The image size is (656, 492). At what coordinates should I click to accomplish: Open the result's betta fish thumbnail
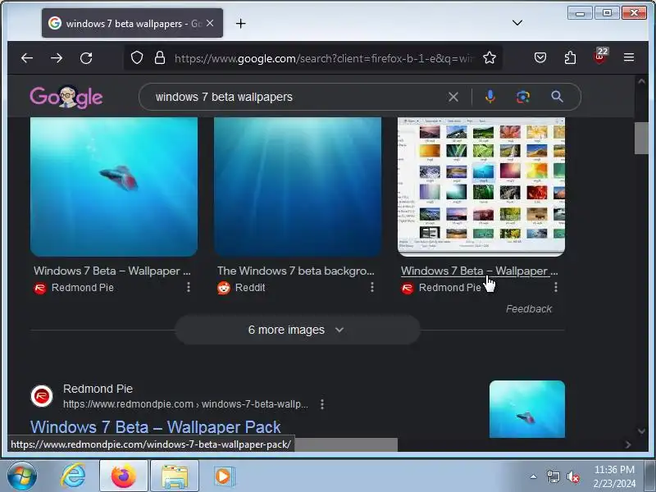527,409
